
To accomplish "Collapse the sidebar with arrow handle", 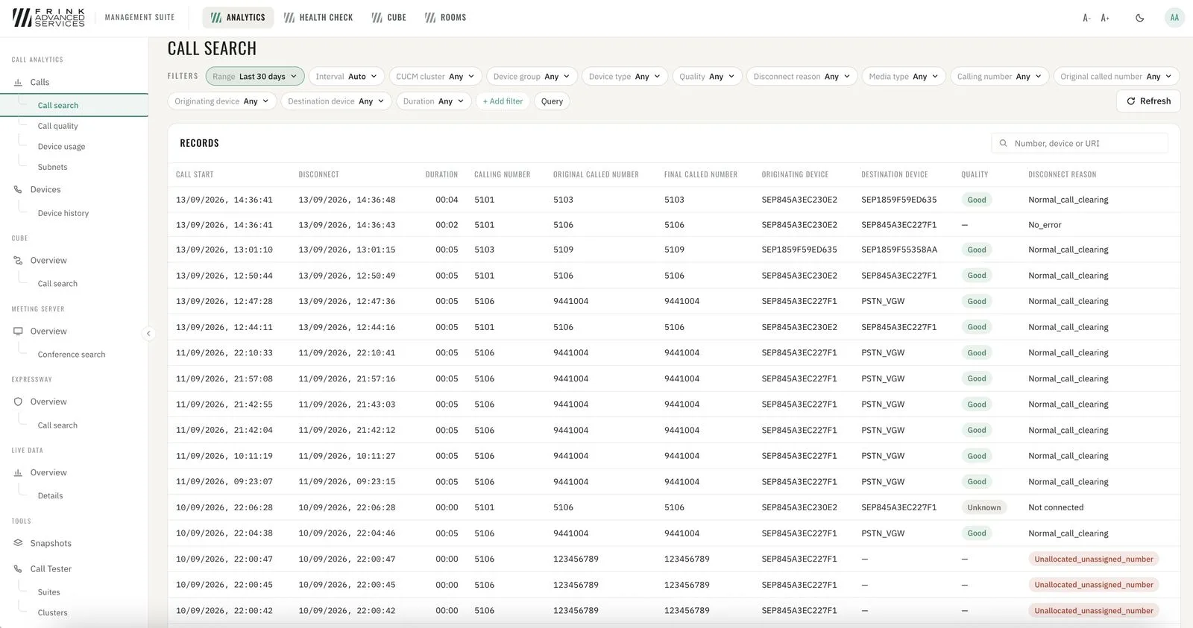I will coord(148,333).
